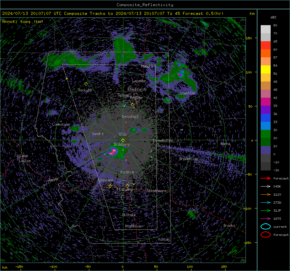Select the magenta swatch in dBZ scale
290x271 pixels.
(266, 102)
